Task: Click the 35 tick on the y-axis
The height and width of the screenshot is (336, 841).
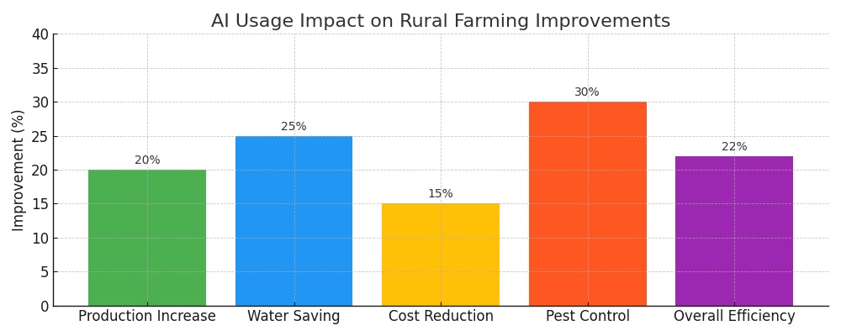Action: (40, 69)
